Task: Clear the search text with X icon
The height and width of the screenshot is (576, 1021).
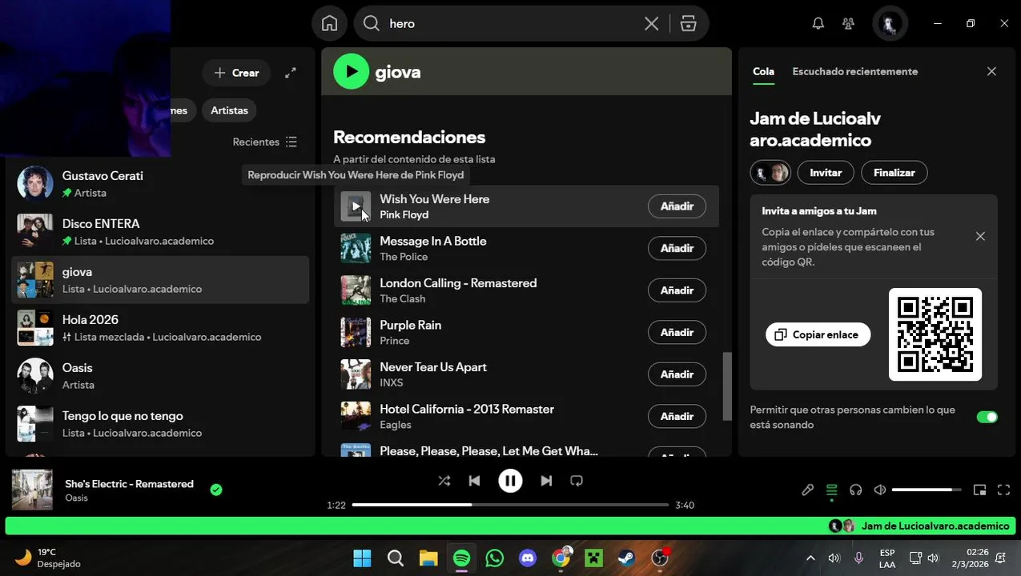Action: click(652, 24)
